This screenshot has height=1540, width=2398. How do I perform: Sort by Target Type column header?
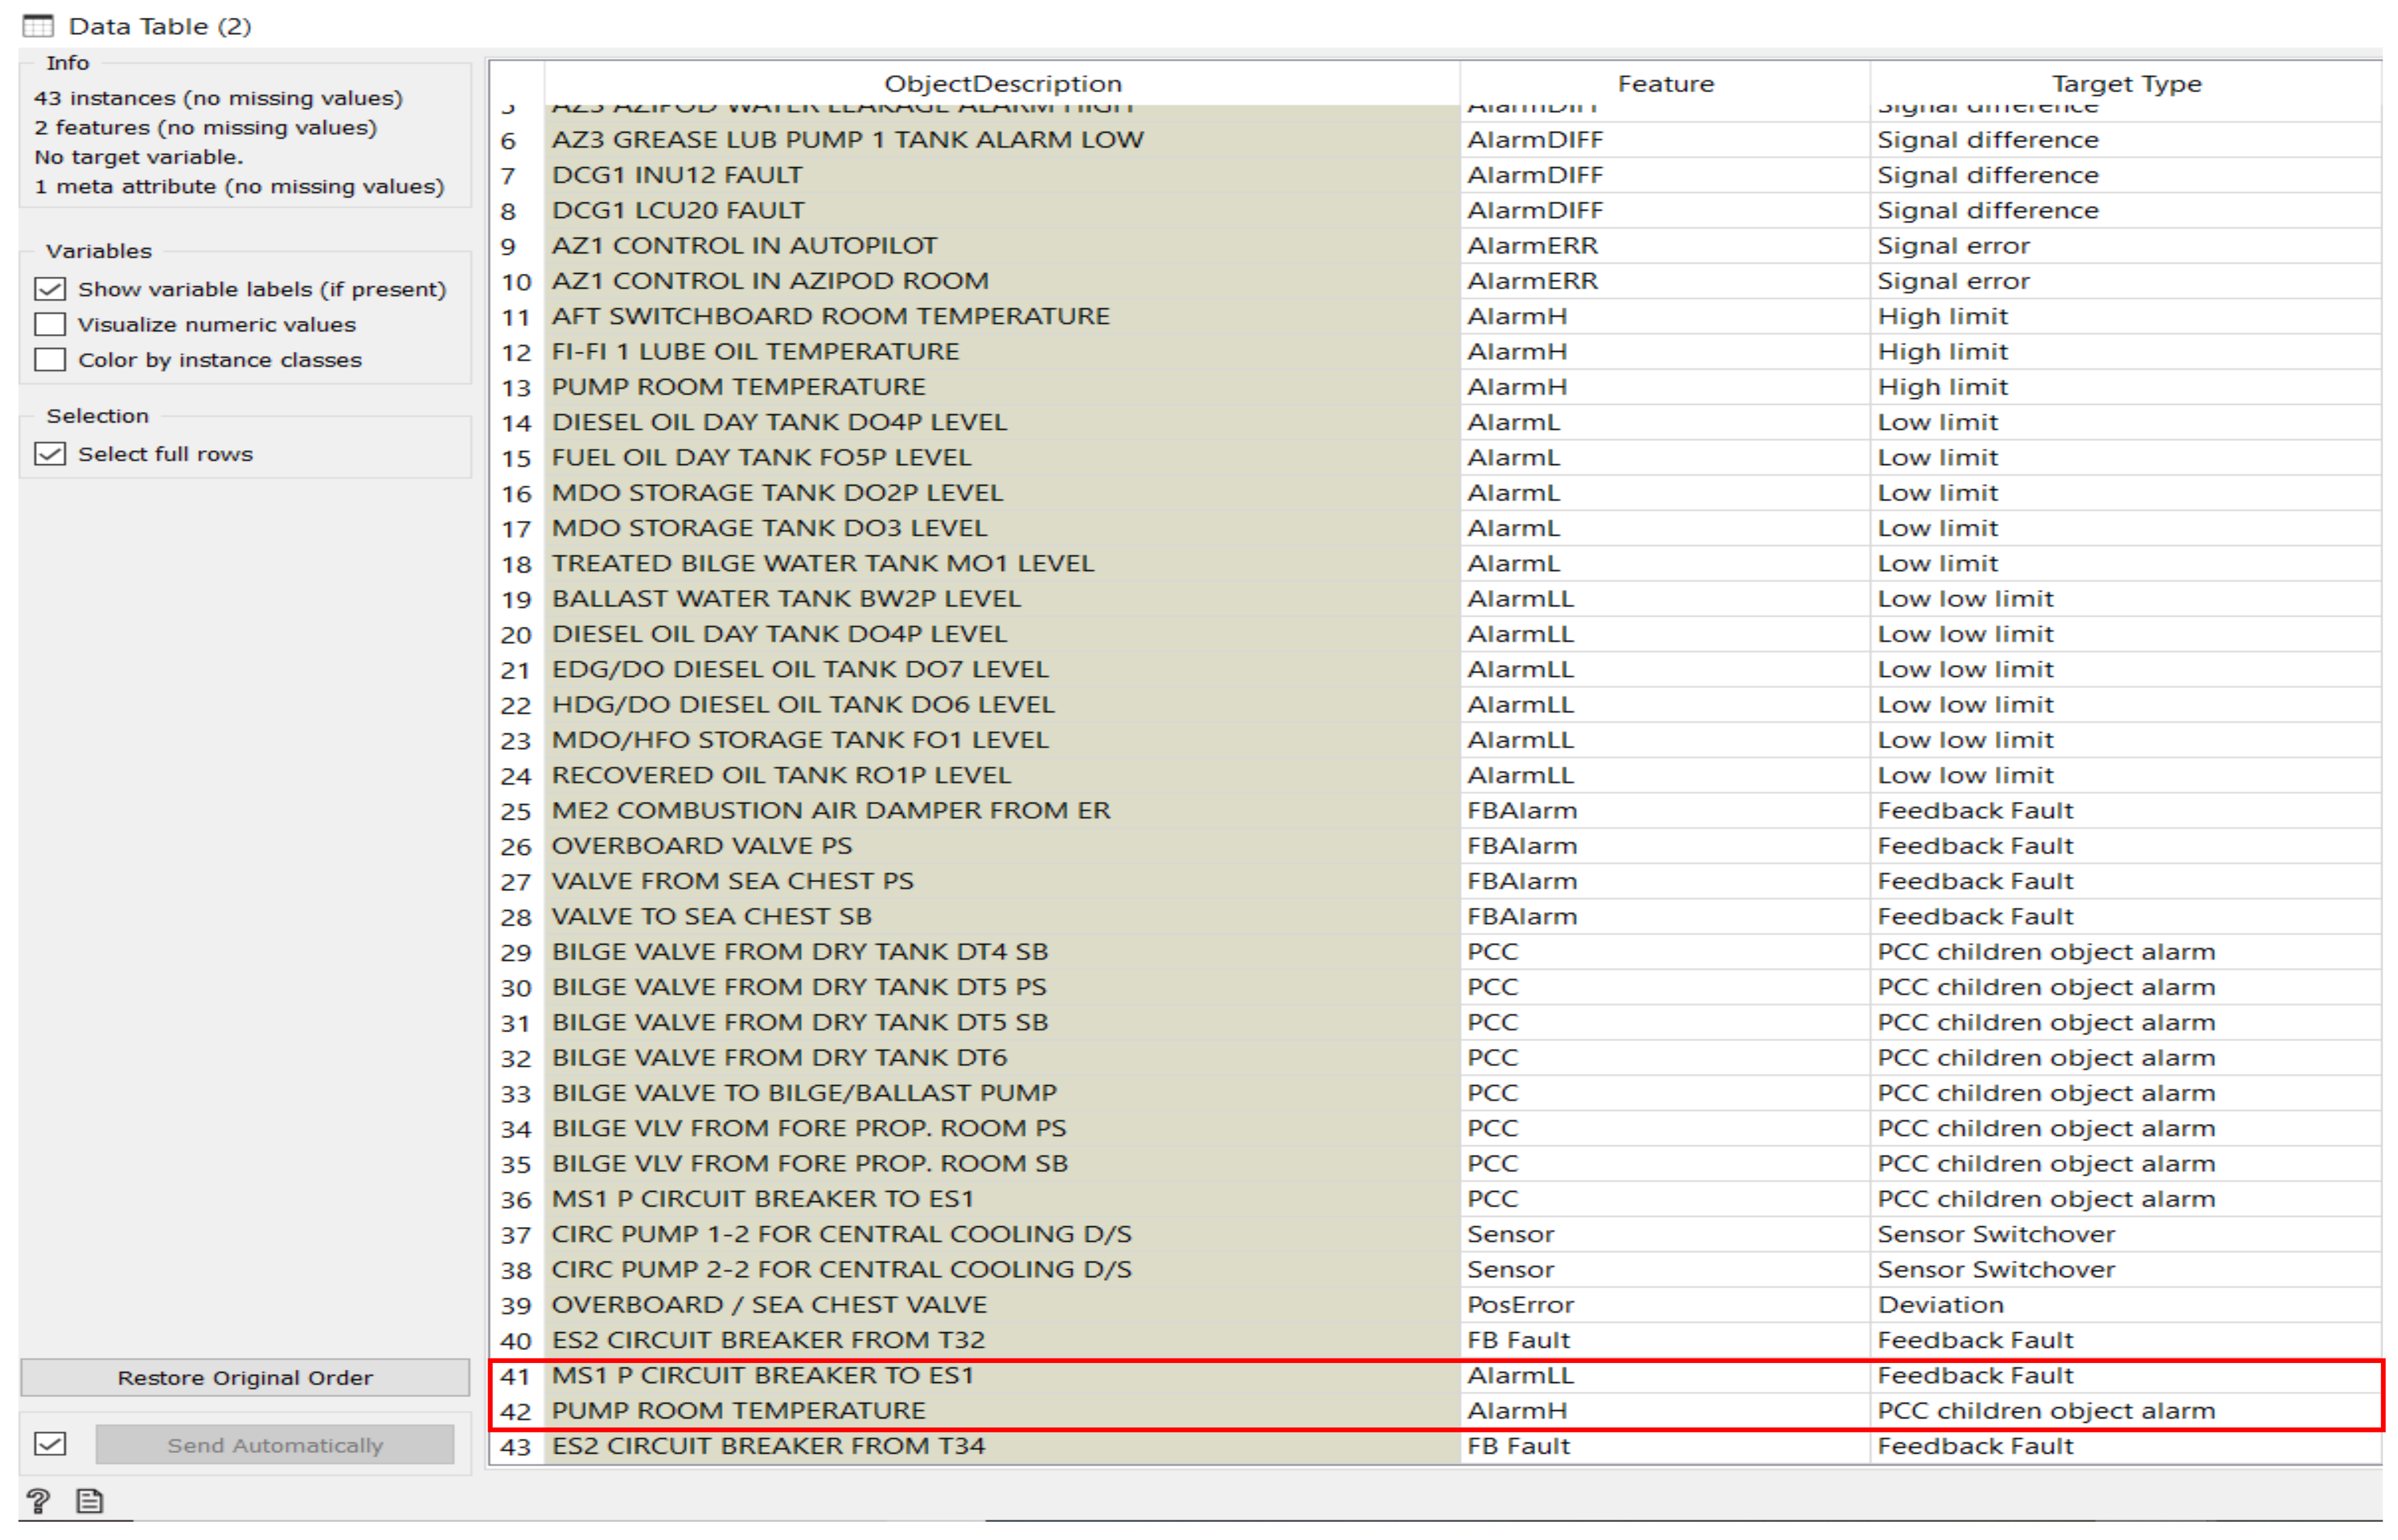coord(2126,83)
